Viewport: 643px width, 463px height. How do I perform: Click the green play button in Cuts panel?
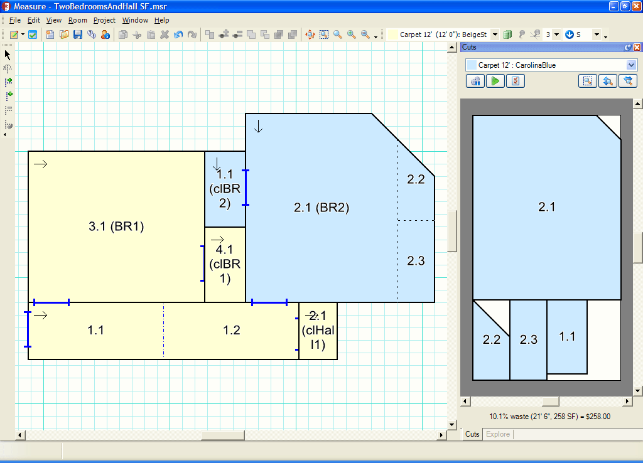click(495, 81)
